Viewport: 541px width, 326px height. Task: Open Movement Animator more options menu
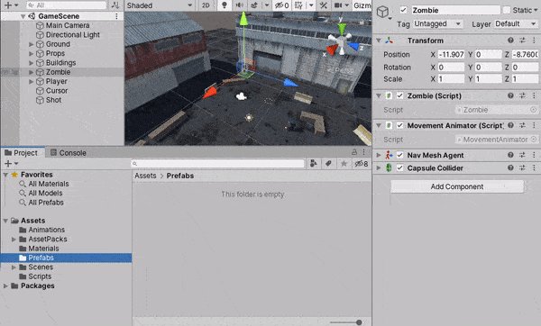[534, 125]
